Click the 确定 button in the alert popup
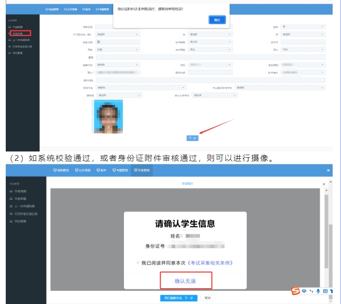Viewport: 341px width, 304px height. tap(218, 19)
